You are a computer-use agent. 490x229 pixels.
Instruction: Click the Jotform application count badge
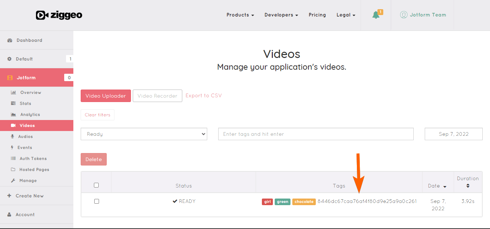(x=69, y=77)
